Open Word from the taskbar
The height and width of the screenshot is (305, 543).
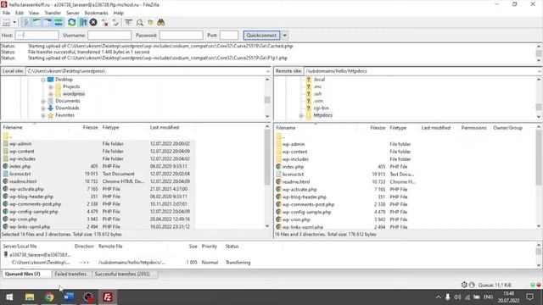point(69,297)
